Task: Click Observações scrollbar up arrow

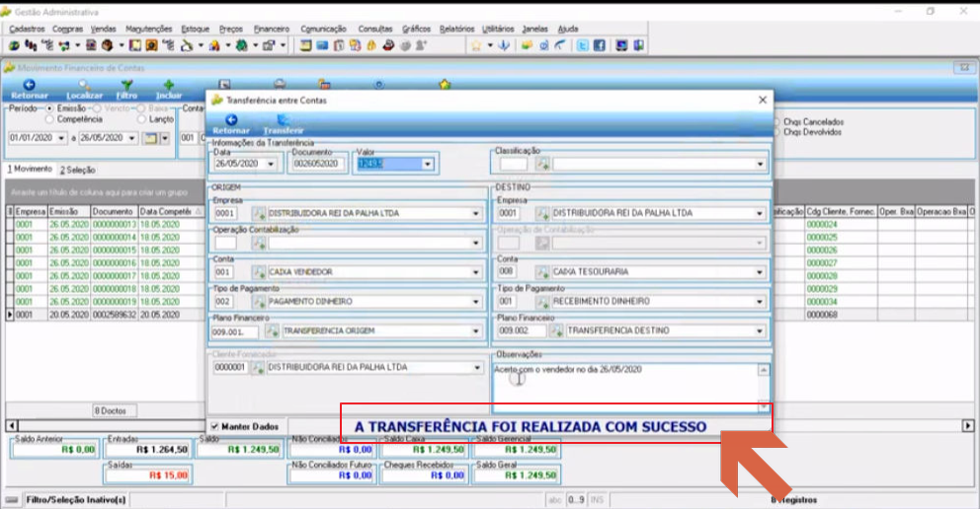Action: tap(764, 371)
